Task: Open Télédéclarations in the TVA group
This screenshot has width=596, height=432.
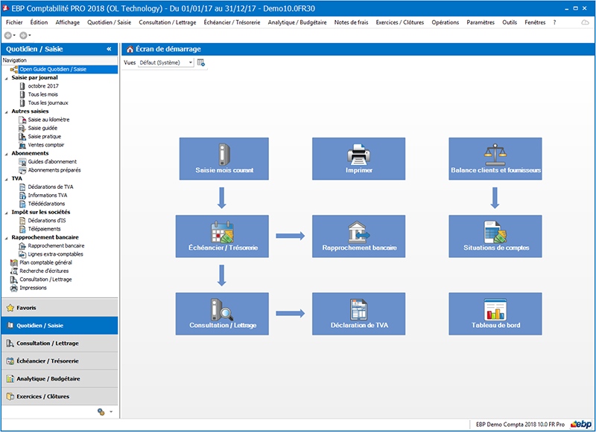Action: coord(46,204)
